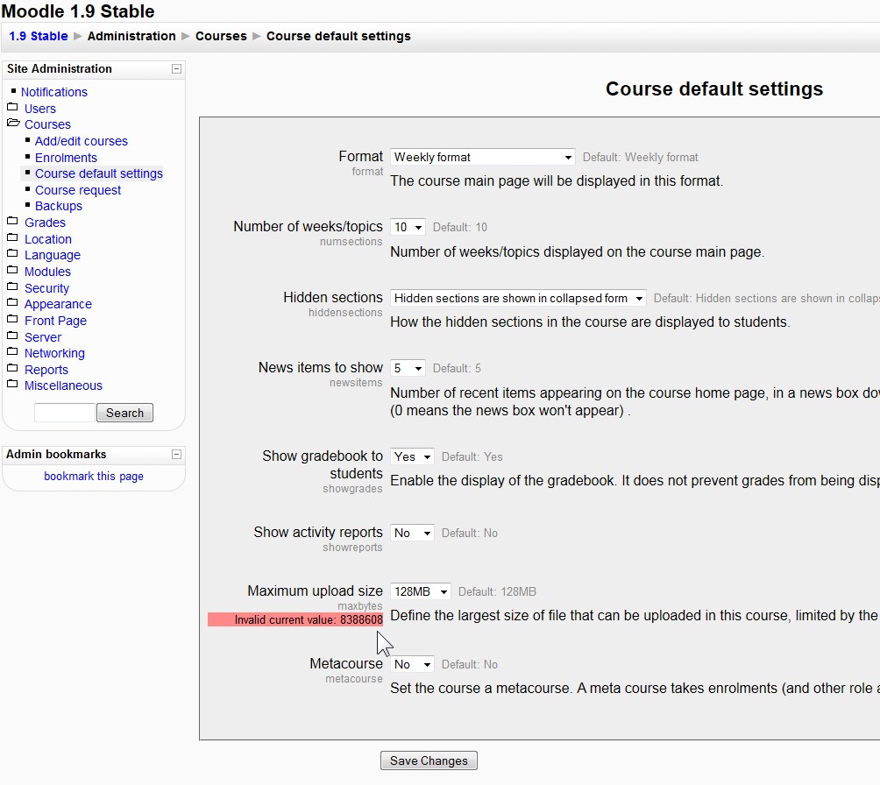Open the Backups link
The height and width of the screenshot is (785, 880).
59,207
